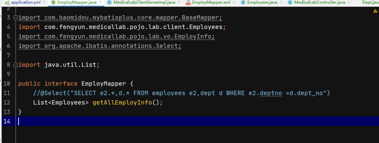Click the BaseMapper import statement

pyautogui.click(x=120, y=18)
